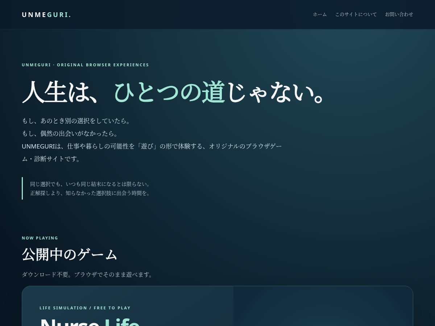Image resolution: width=435 pixels, height=326 pixels.
Task: Open the Nurse Life game card title
Action: click(x=90, y=322)
